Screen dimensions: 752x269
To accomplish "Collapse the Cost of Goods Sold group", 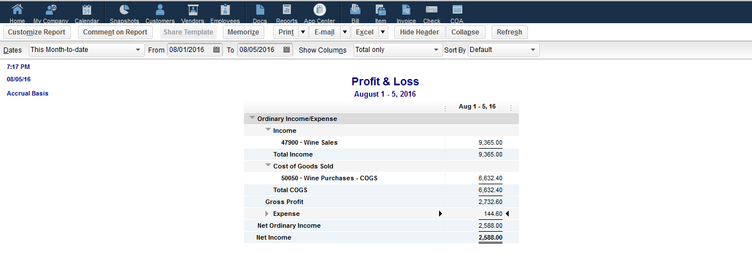I will point(268,166).
